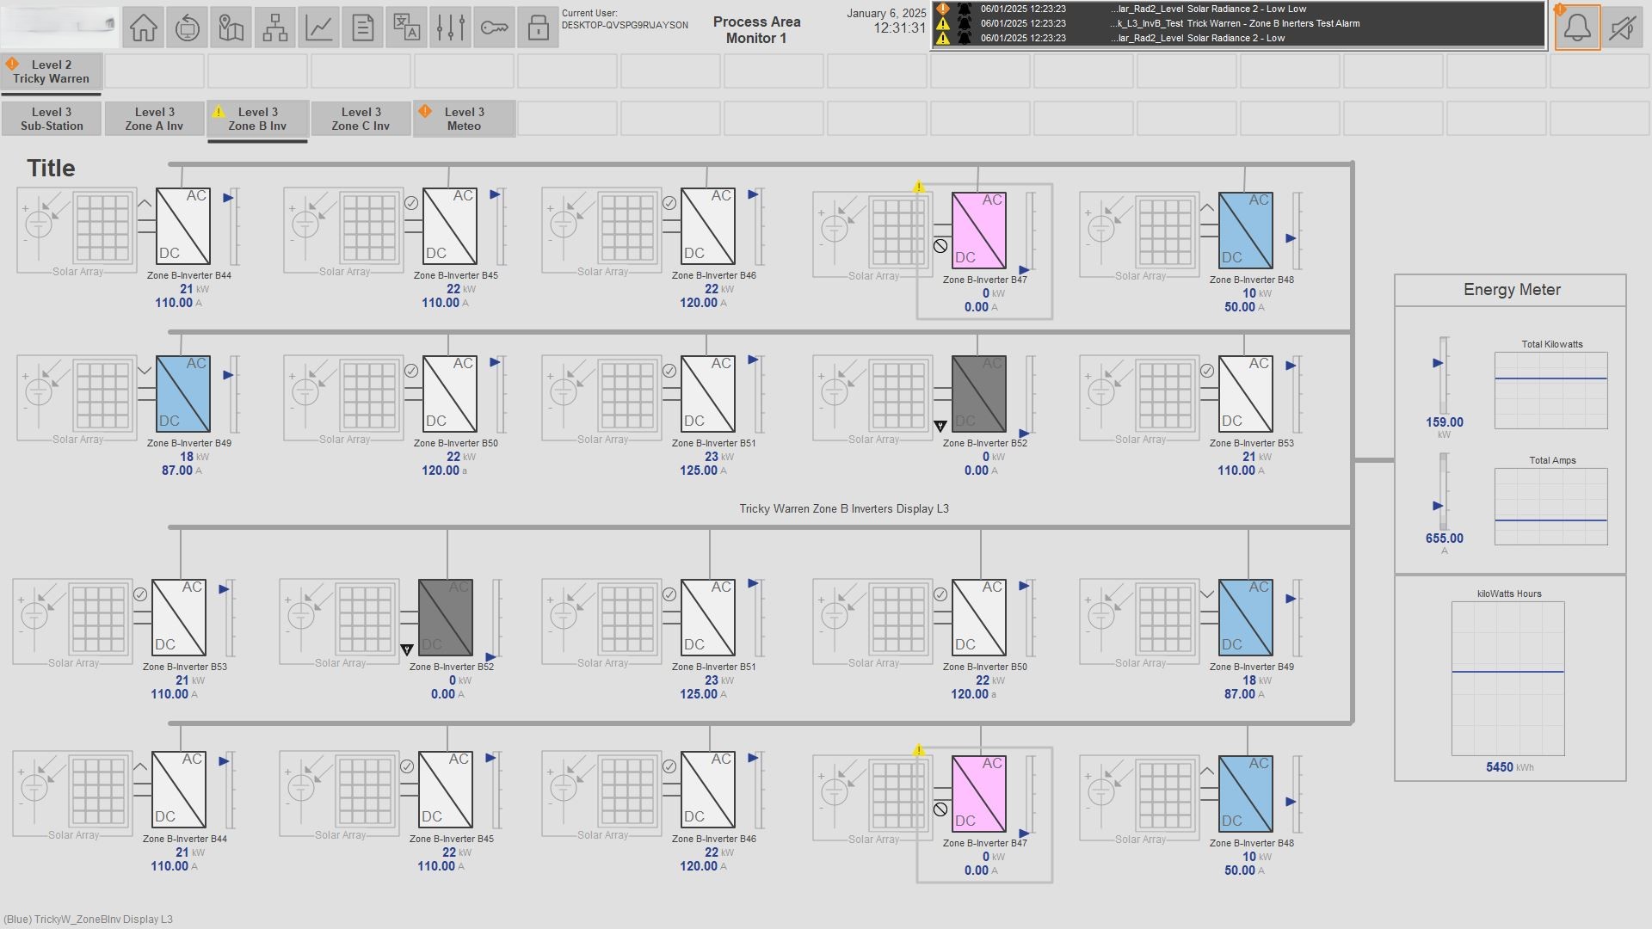This screenshot has height=929, width=1652.
Task: Switch to Level 3 Meteo tab
Action: pyautogui.click(x=464, y=119)
